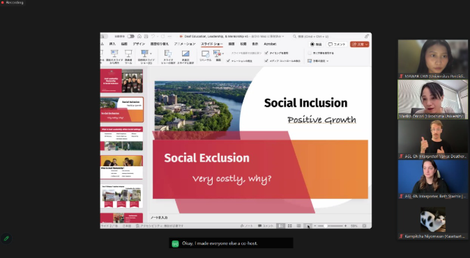470x258 pixels.
Task: Open the Design (デザイン) tab
Action: [139, 44]
